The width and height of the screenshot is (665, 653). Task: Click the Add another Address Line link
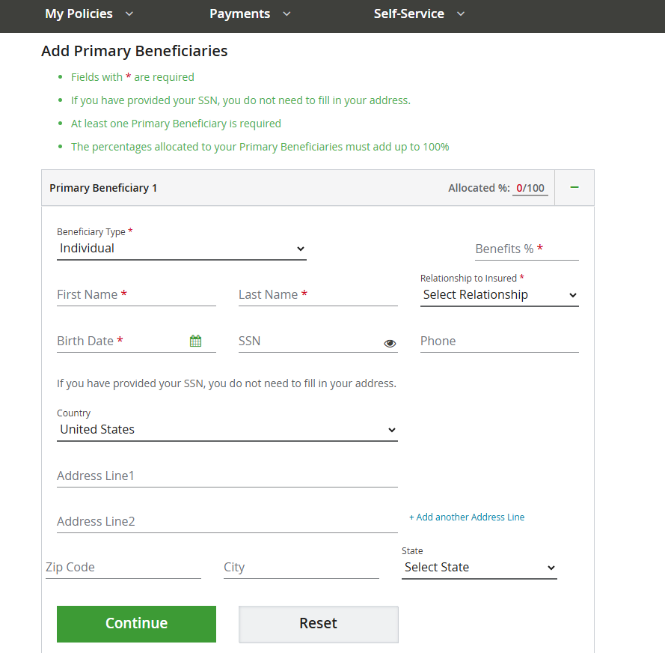467,517
